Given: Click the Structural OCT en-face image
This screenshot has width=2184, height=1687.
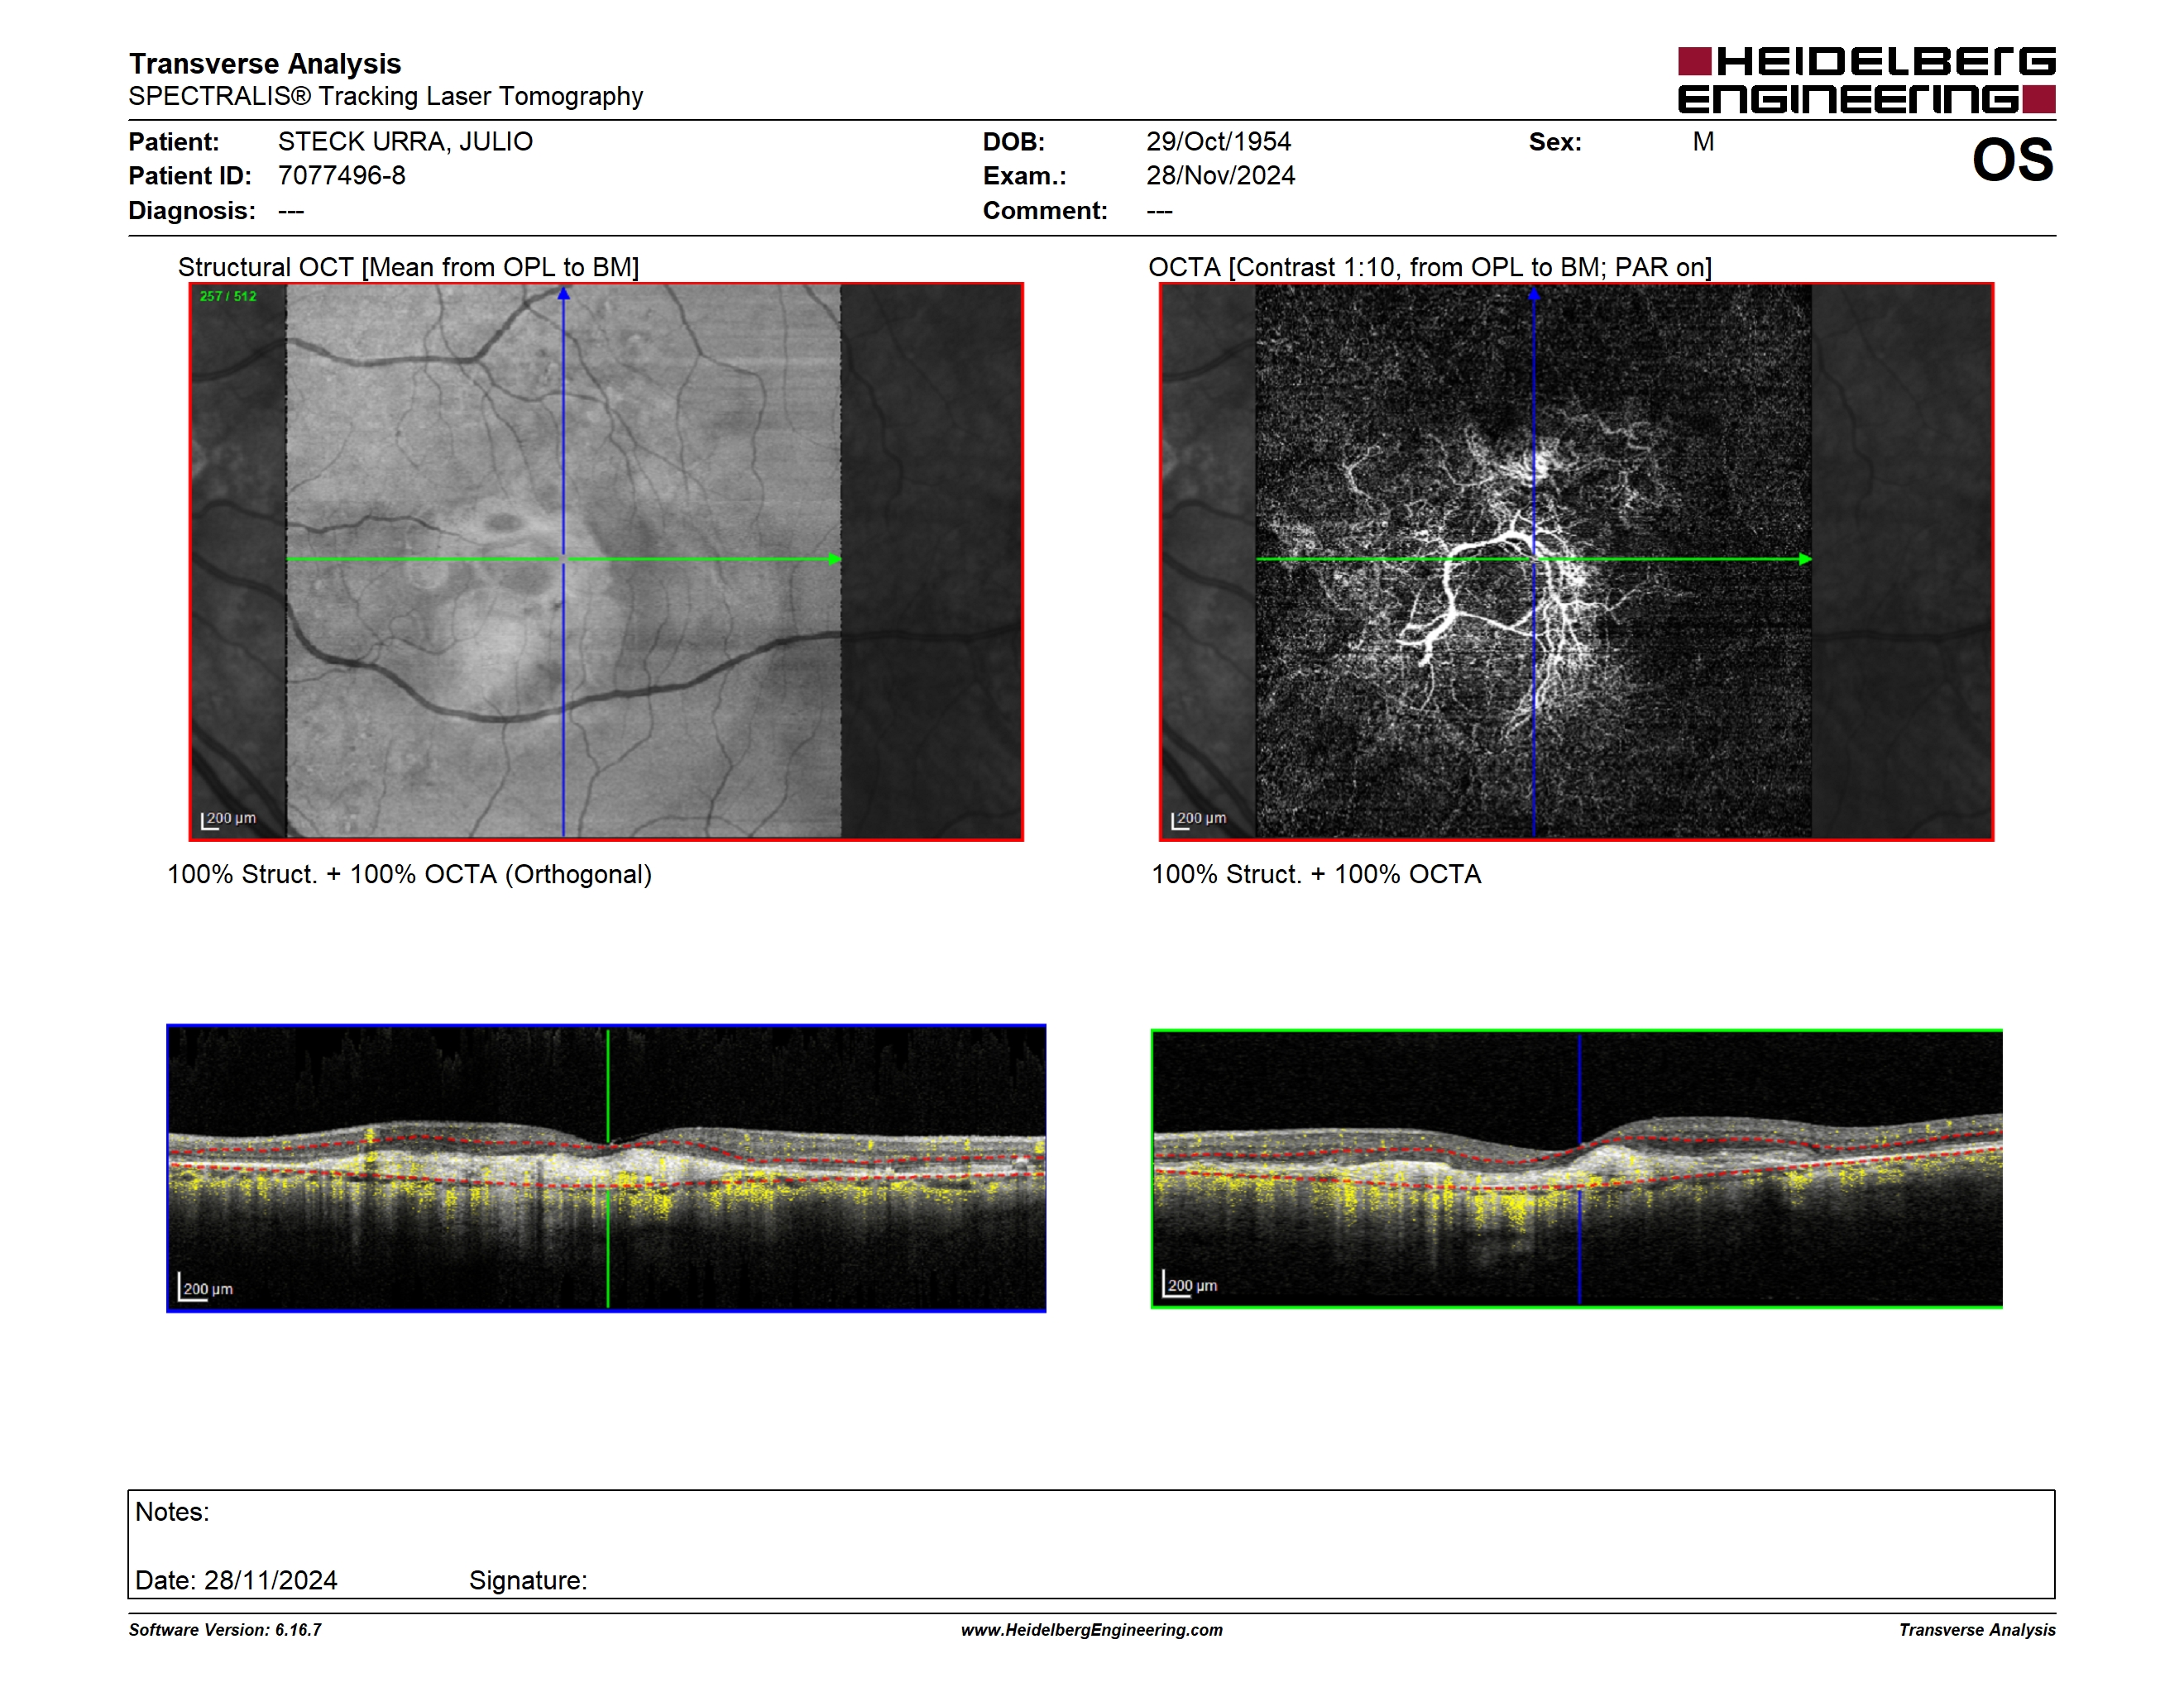Looking at the screenshot, I should coord(606,562).
